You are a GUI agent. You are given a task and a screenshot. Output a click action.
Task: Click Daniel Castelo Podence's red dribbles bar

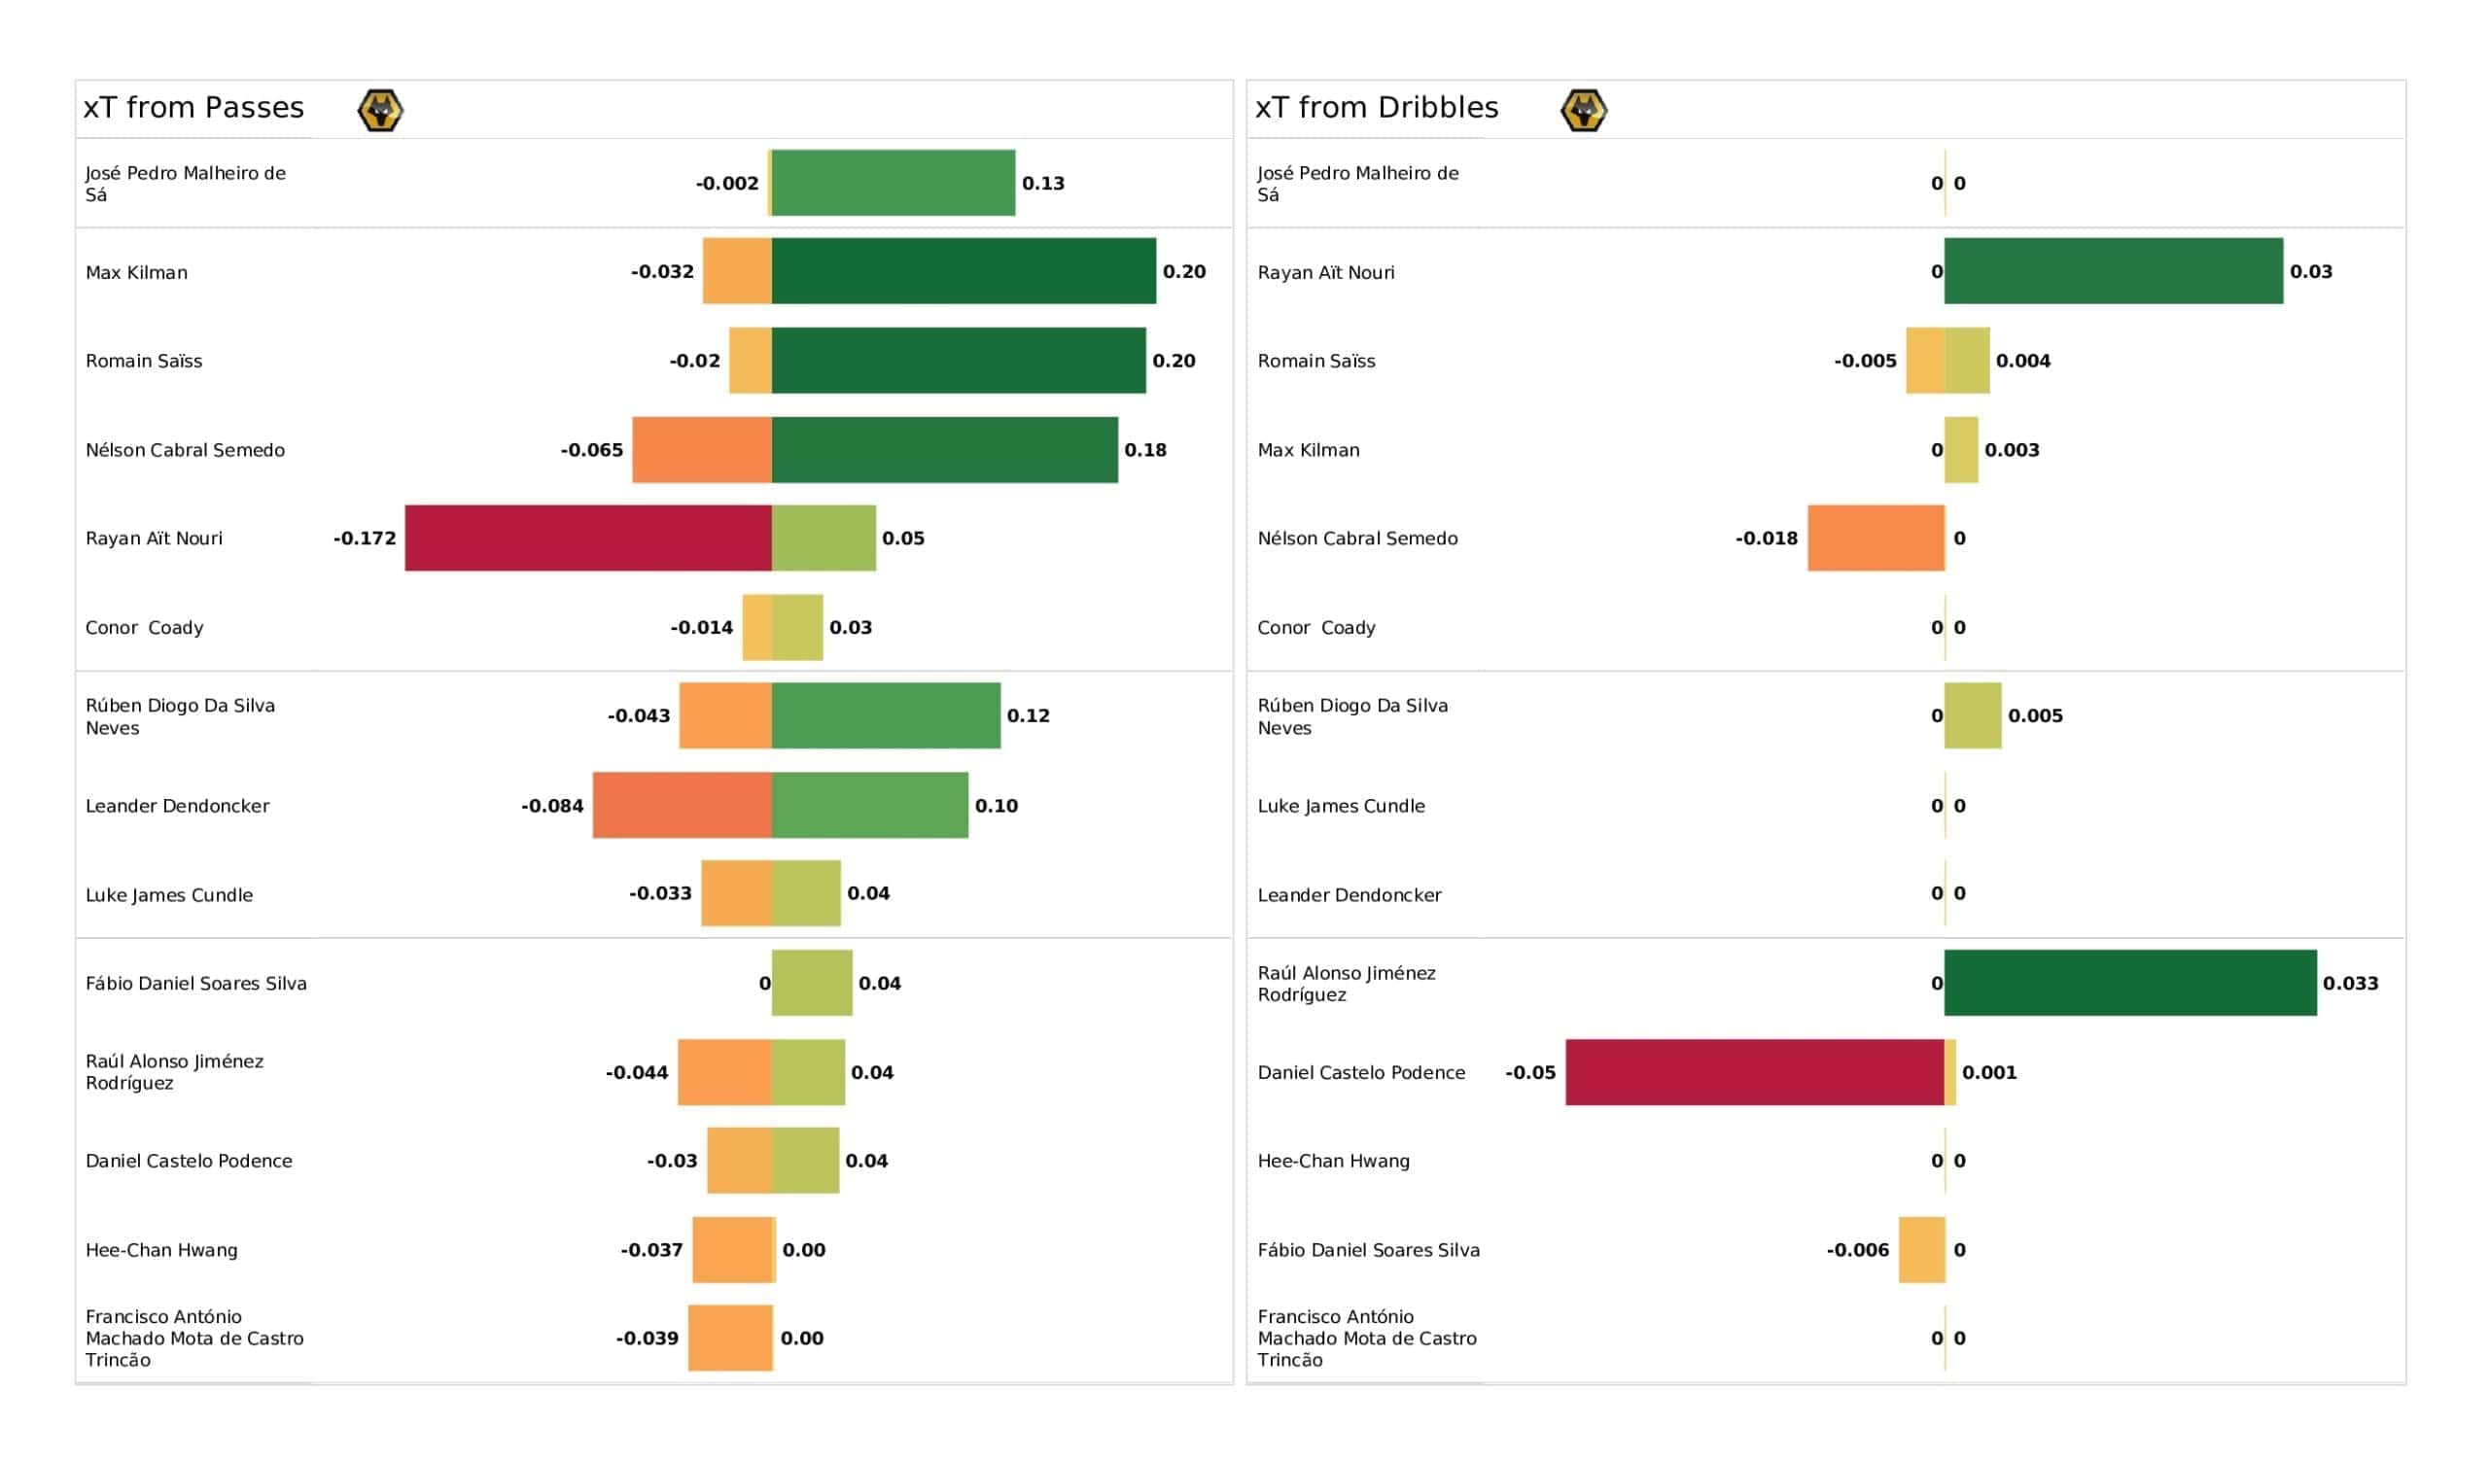click(1754, 1072)
